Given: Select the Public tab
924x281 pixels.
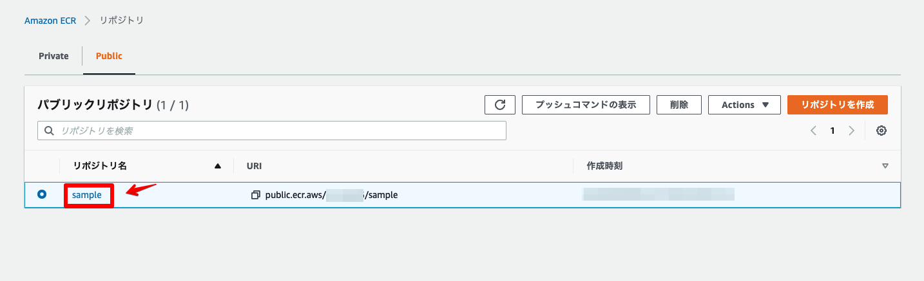Looking at the screenshot, I should (x=109, y=56).
